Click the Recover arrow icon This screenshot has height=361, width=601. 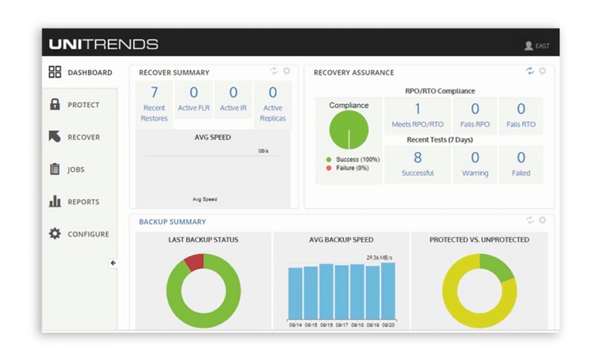pyautogui.click(x=55, y=136)
